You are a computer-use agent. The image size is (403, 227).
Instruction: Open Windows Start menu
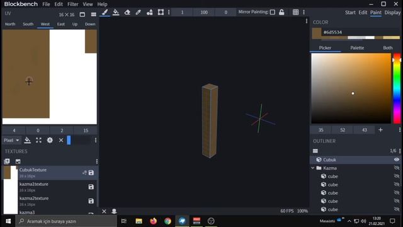coord(8,221)
